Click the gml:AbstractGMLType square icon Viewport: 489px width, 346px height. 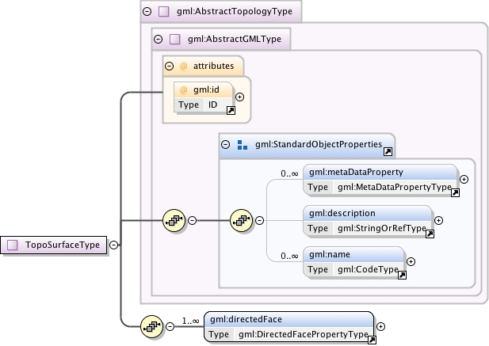pos(174,40)
